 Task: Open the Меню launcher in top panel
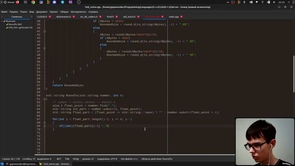9,2
